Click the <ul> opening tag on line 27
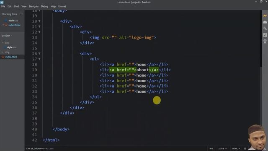 (94, 59)
